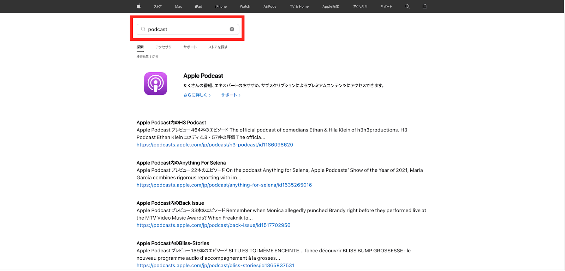Click the 検索結果 117 件 text
This screenshot has width=565, height=271.
click(148, 57)
